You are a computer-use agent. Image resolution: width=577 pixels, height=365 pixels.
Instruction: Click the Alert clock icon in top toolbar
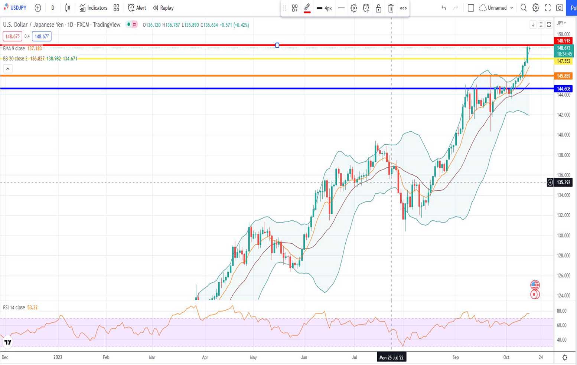131,8
